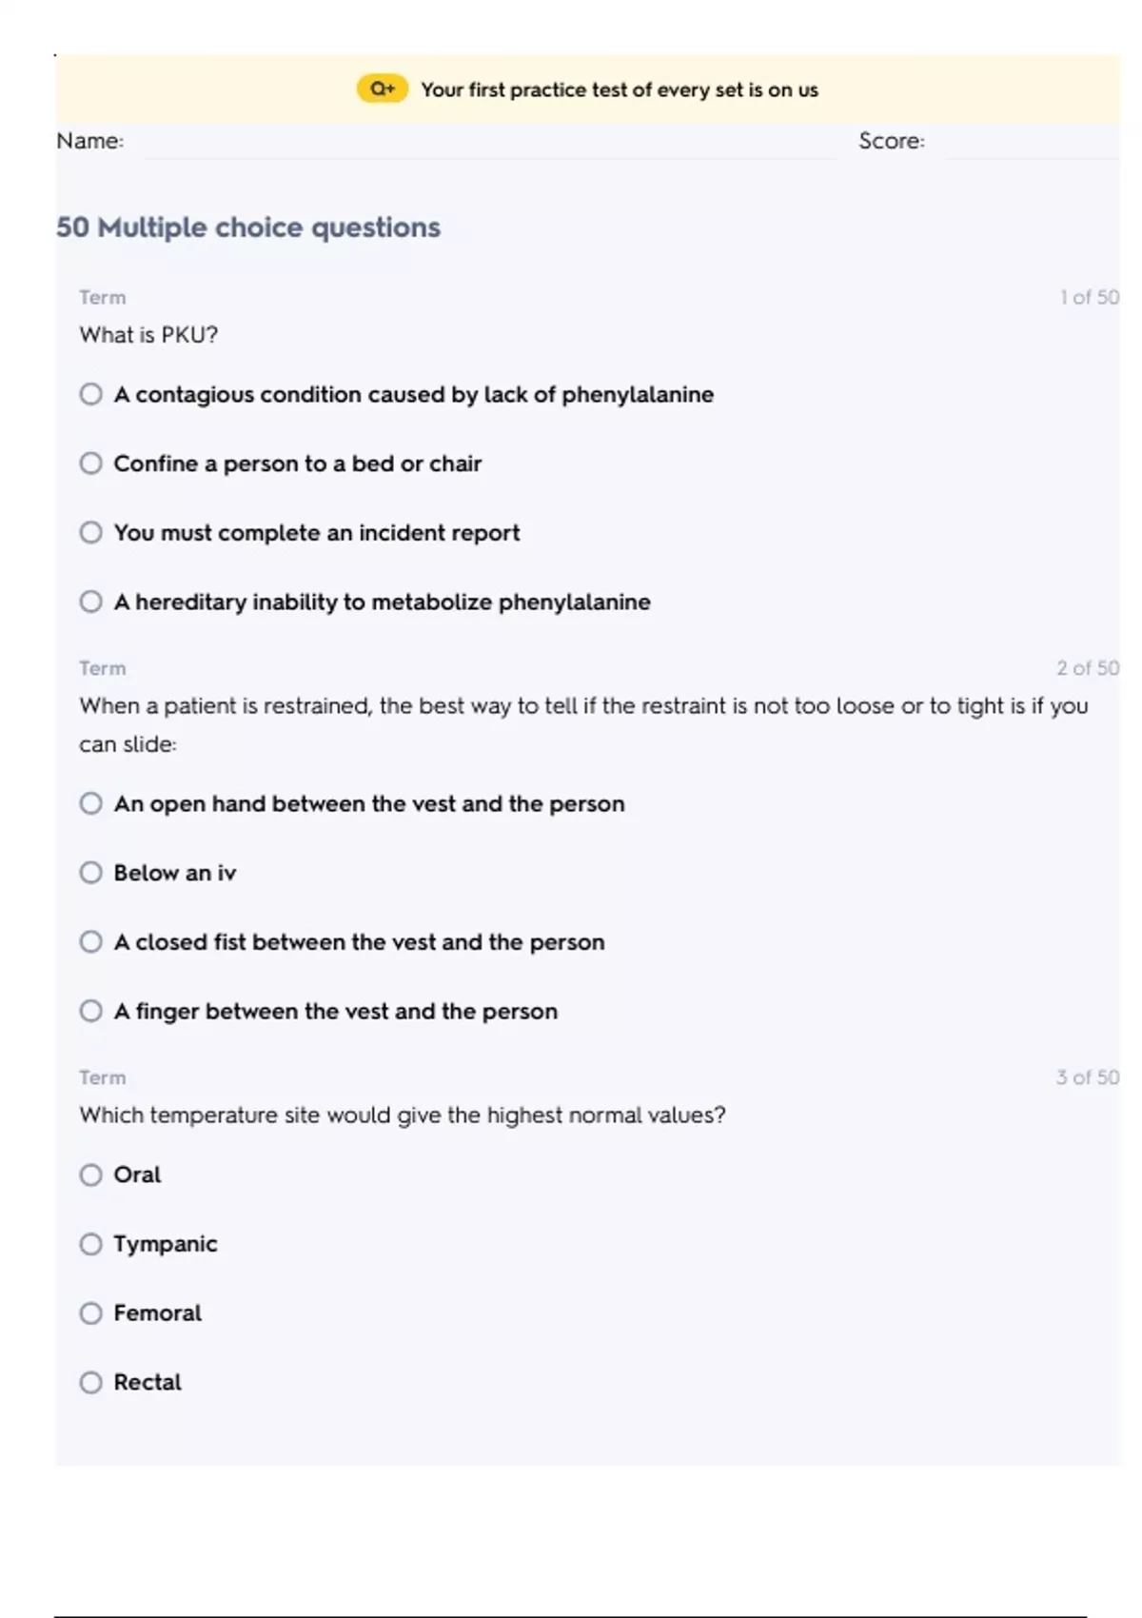Select 'A contagious condition caused by lack of phenylalanine'
Screen dimensions: 1142x1618
pyautogui.click(x=91, y=394)
